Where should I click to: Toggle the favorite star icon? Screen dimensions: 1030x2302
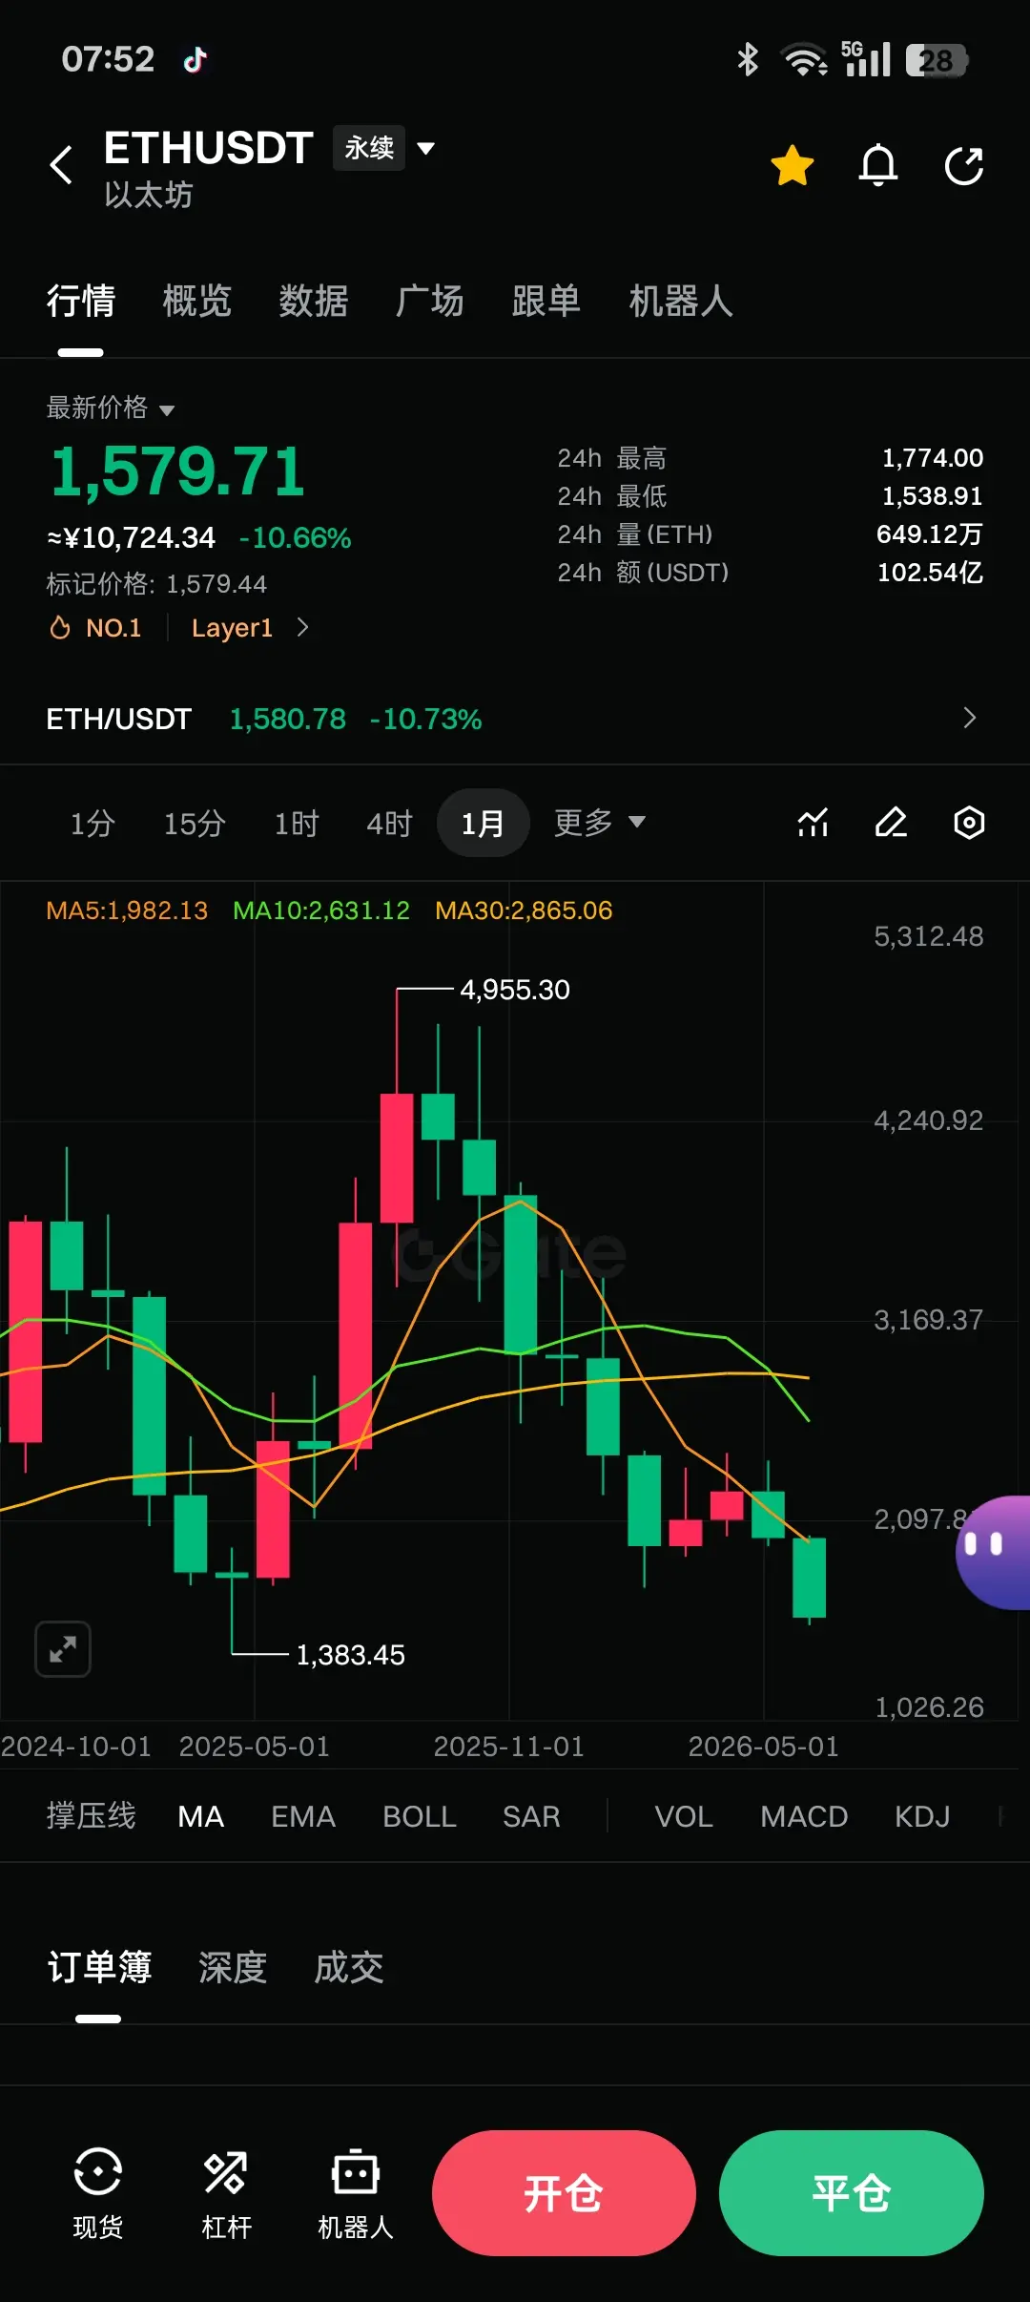793,165
